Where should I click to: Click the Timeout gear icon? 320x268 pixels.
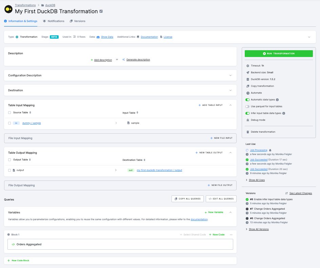click(248, 66)
